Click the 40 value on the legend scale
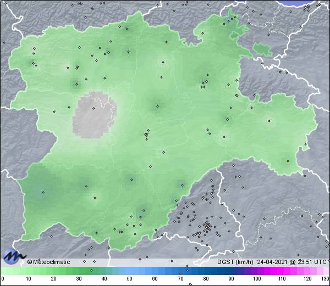The height and width of the screenshot is (286, 330). coord(104,279)
